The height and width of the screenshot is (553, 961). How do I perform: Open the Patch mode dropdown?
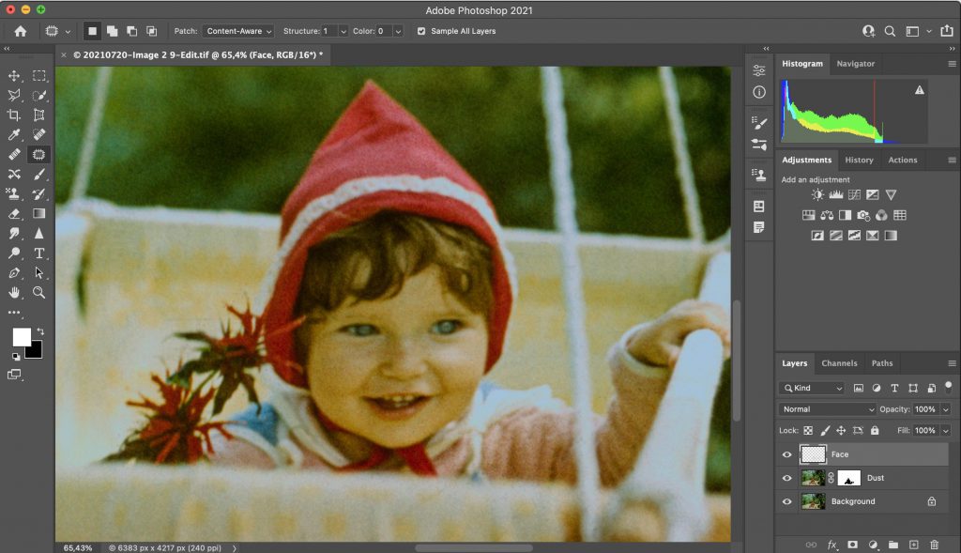[x=238, y=31]
